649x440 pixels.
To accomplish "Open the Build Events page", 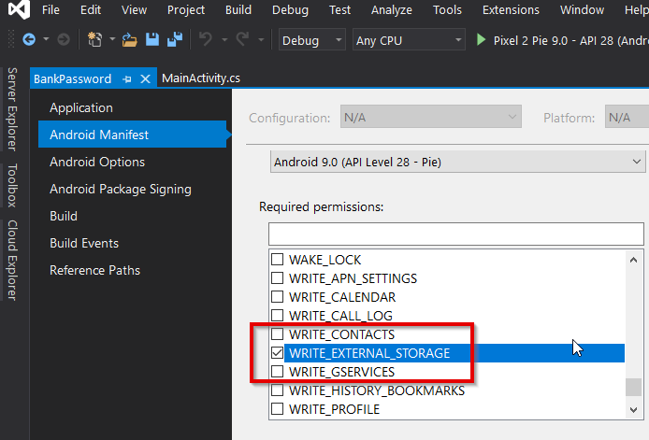I will (84, 243).
